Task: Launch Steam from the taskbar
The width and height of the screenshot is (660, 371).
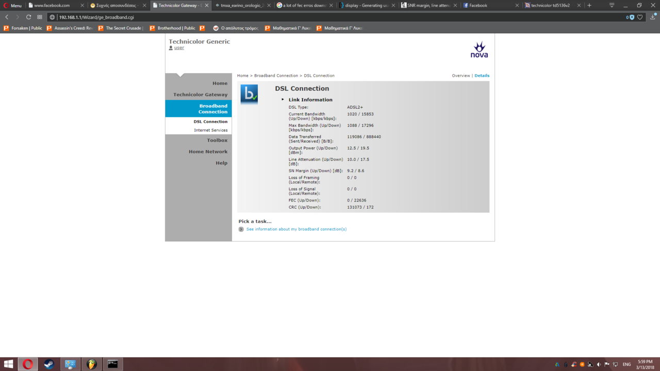Action: click(49, 364)
